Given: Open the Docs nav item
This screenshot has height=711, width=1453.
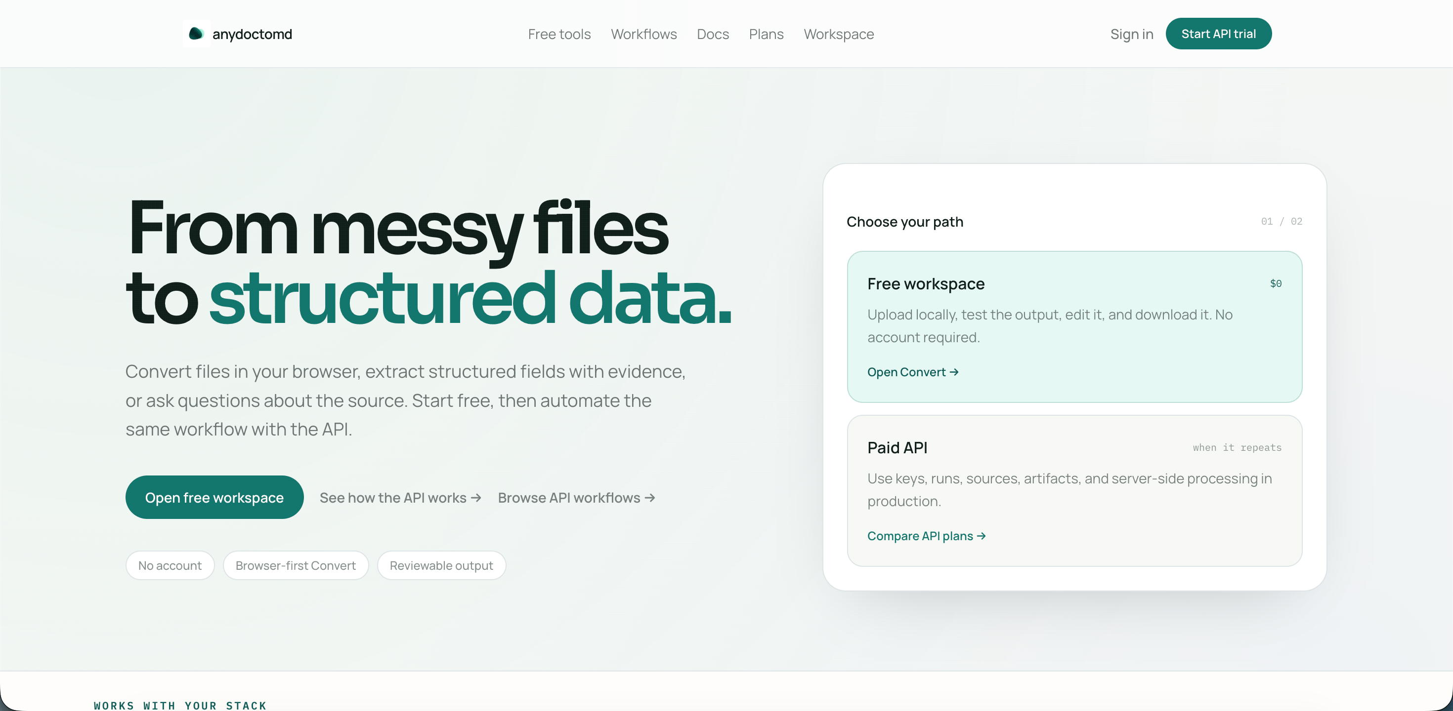Looking at the screenshot, I should point(712,35).
